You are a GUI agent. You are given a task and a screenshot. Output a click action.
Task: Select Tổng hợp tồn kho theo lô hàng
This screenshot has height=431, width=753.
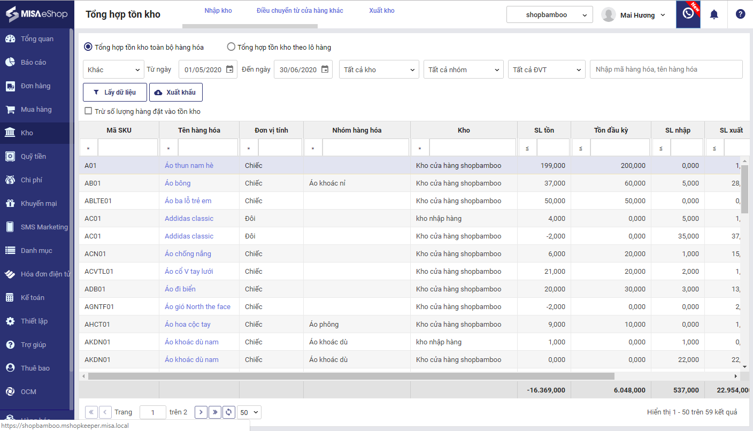click(x=231, y=47)
